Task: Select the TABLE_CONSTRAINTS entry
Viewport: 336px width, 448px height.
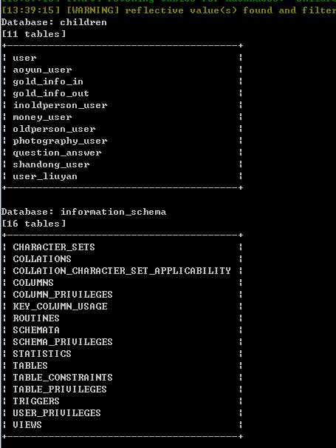Action: click(x=63, y=378)
